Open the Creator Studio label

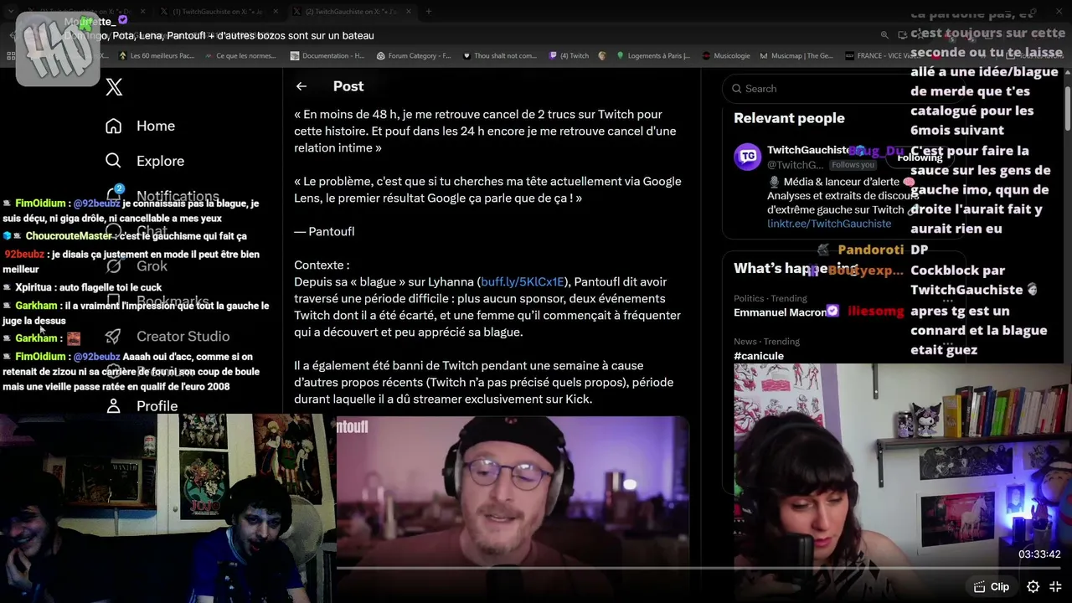(183, 336)
